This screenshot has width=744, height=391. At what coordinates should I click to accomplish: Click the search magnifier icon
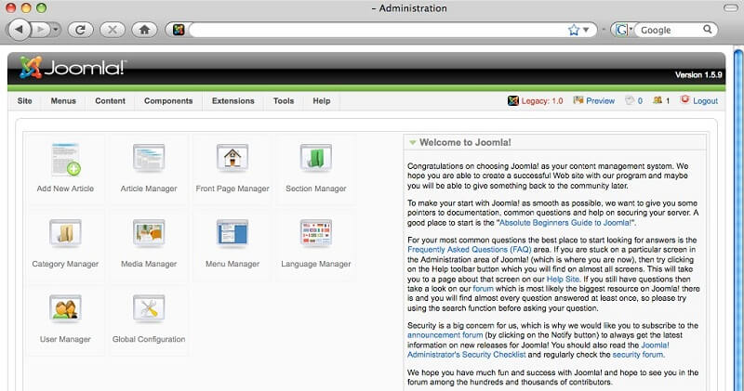(x=708, y=30)
